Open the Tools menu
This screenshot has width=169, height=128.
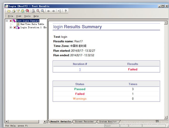point(27,16)
